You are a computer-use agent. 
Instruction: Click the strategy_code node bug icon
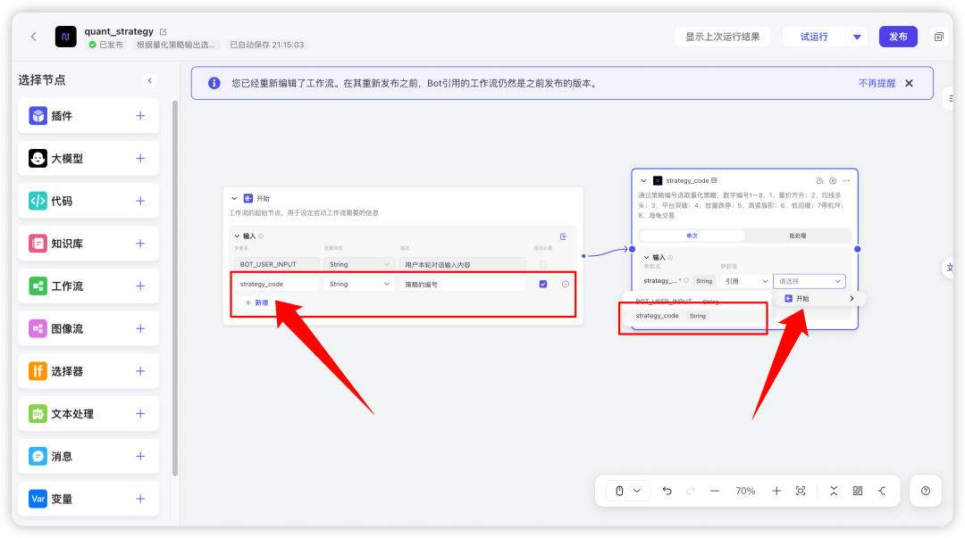(x=819, y=181)
